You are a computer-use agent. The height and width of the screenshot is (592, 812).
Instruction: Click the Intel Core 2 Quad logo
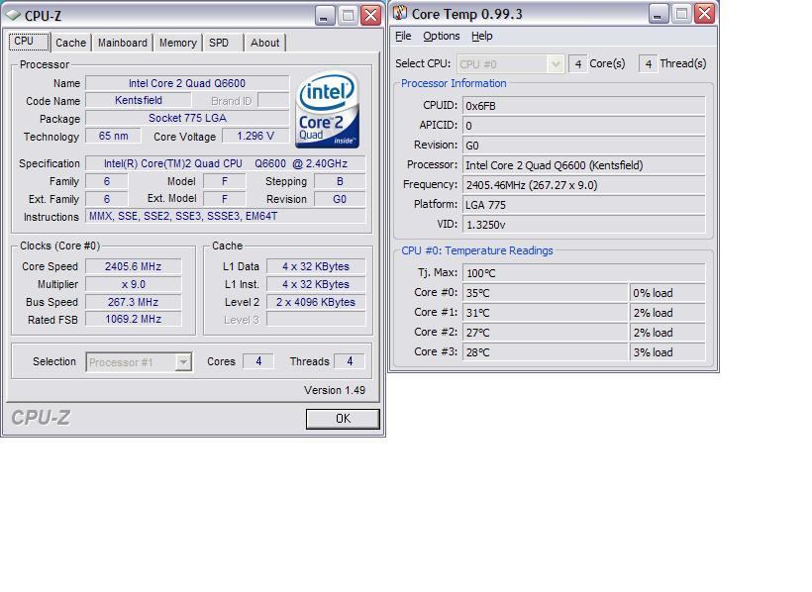(328, 110)
